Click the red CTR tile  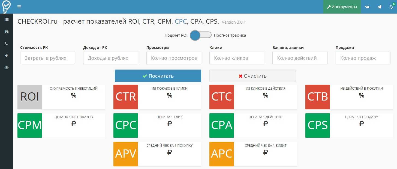(x=126, y=97)
